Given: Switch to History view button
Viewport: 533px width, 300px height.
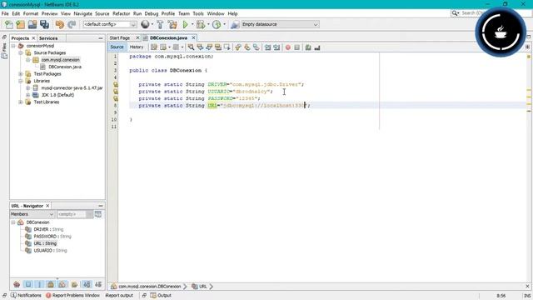Looking at the screenshot, I should click(x=137, y=47).
